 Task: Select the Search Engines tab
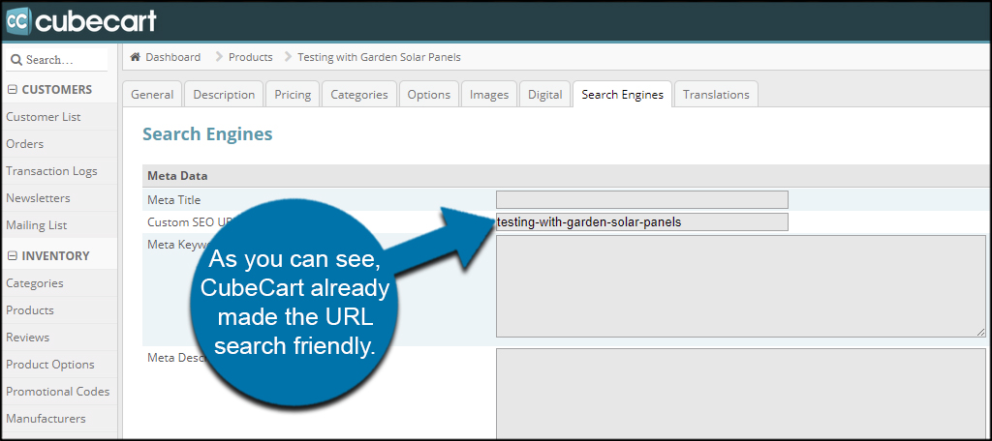pyautogui.click(x=623, y=94)
